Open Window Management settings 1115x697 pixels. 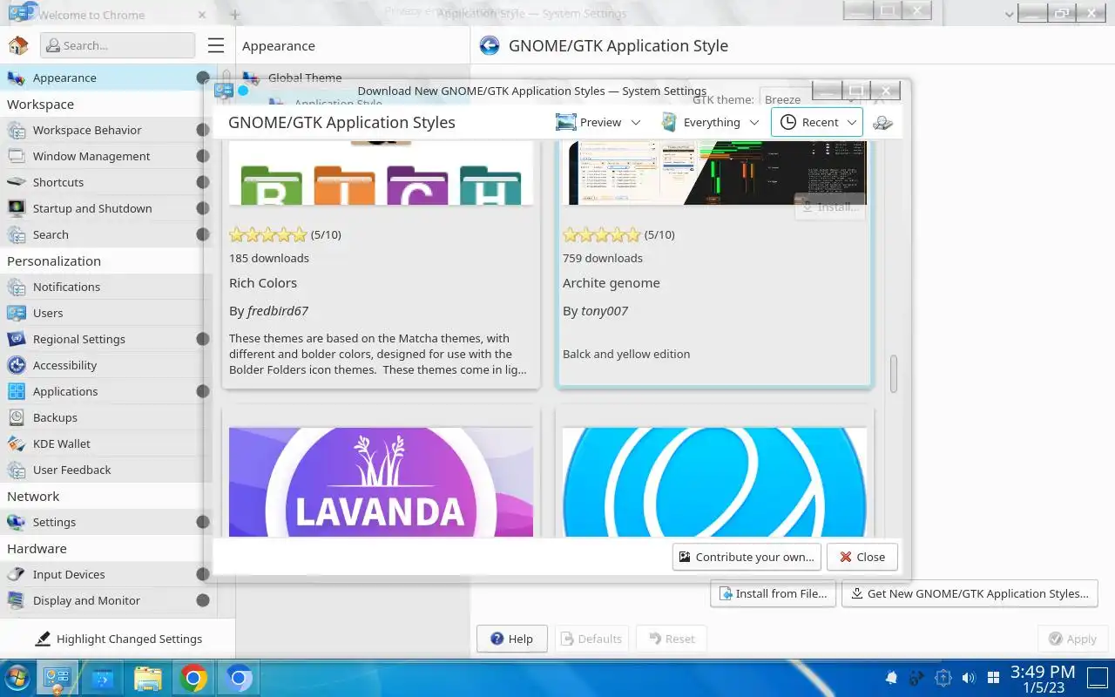(105, 156)
